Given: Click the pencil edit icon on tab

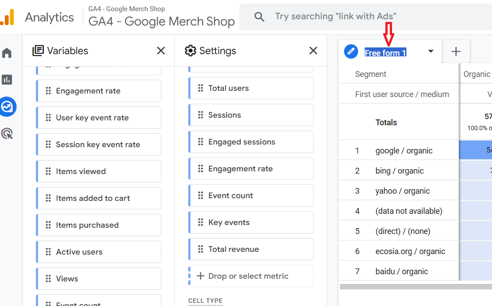Looking at the screenshot, I should tap(351, 52).
